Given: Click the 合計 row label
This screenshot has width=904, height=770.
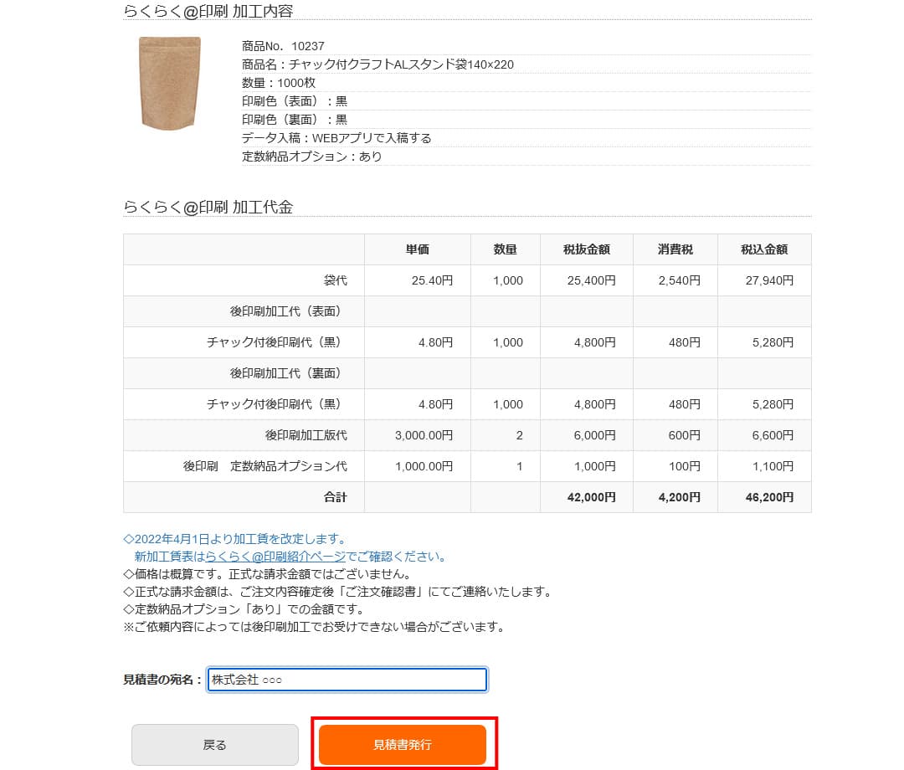Looking at the screenshot, I should point(335,497).
